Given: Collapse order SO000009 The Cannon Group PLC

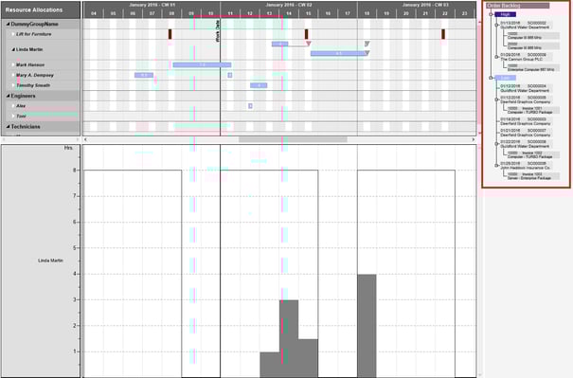Looking at the screenshot, I should coord(496,57).
